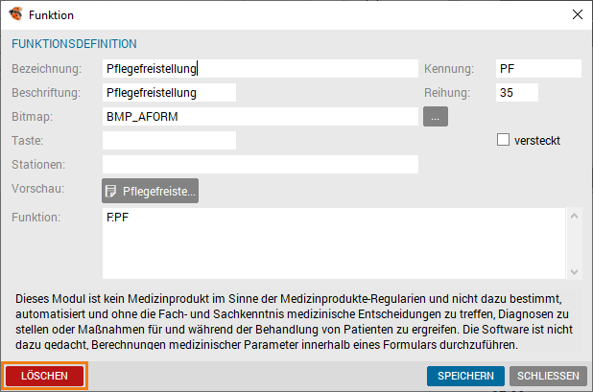Screen dimensions: 593x392
Task: Click the Reihung field showing 35
Action: click(517, 93)
